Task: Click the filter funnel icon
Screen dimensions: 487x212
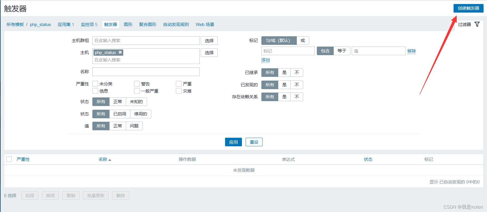Action: pos(477,24)
